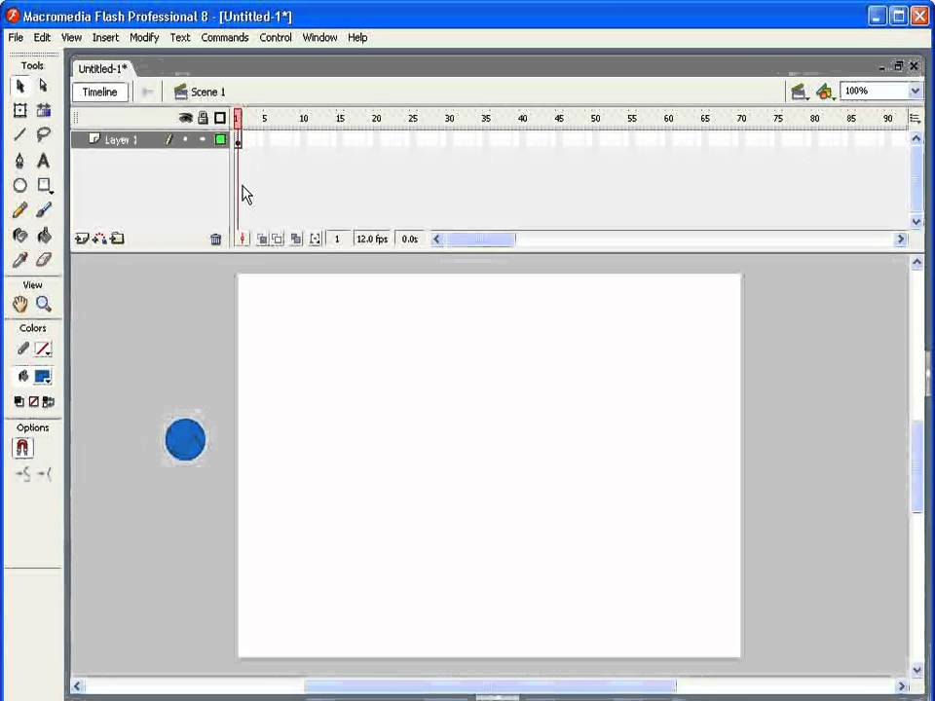Click the Delete Layer trash icon

coord(216,240)
